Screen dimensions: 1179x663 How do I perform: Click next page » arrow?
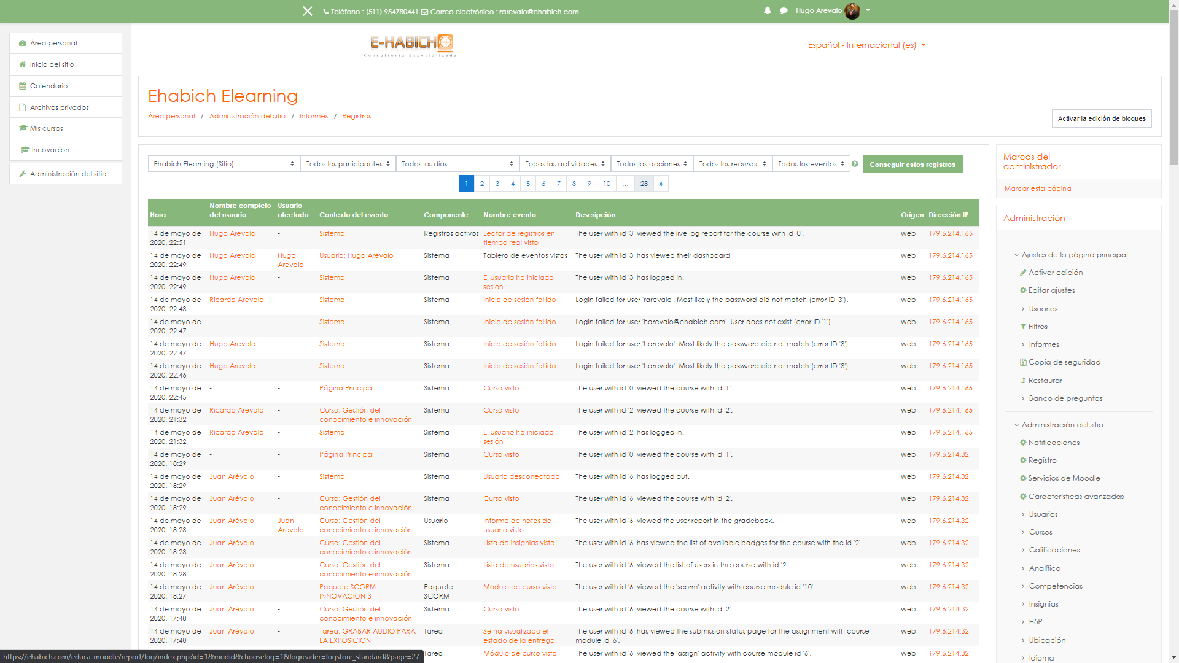coord(661,184)
